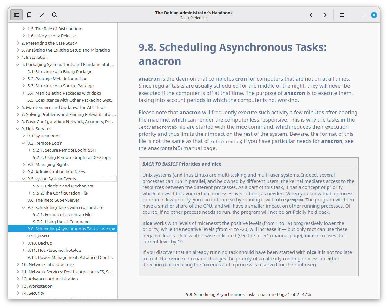388x308 pixels.
Task: Expand 1.6. Lifecycle of a Release
Action: coord(23,36)
